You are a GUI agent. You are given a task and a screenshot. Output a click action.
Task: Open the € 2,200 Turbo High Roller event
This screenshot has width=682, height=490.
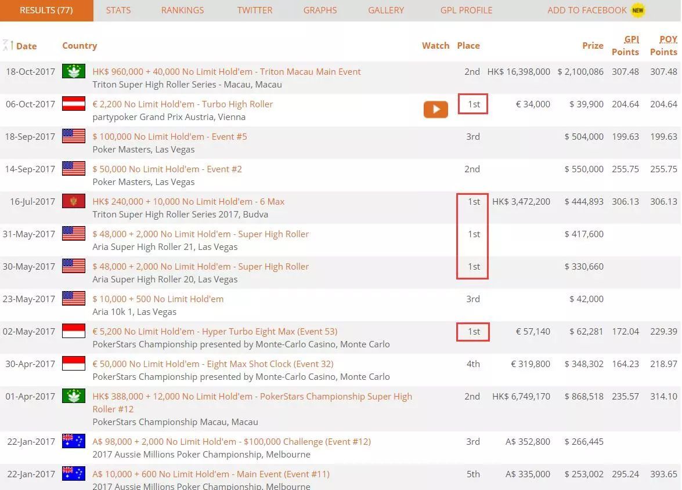pos(183,104)
